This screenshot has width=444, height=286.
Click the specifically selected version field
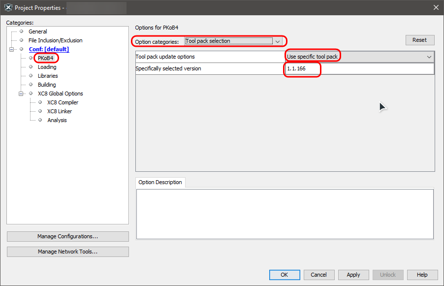point(360,69)
